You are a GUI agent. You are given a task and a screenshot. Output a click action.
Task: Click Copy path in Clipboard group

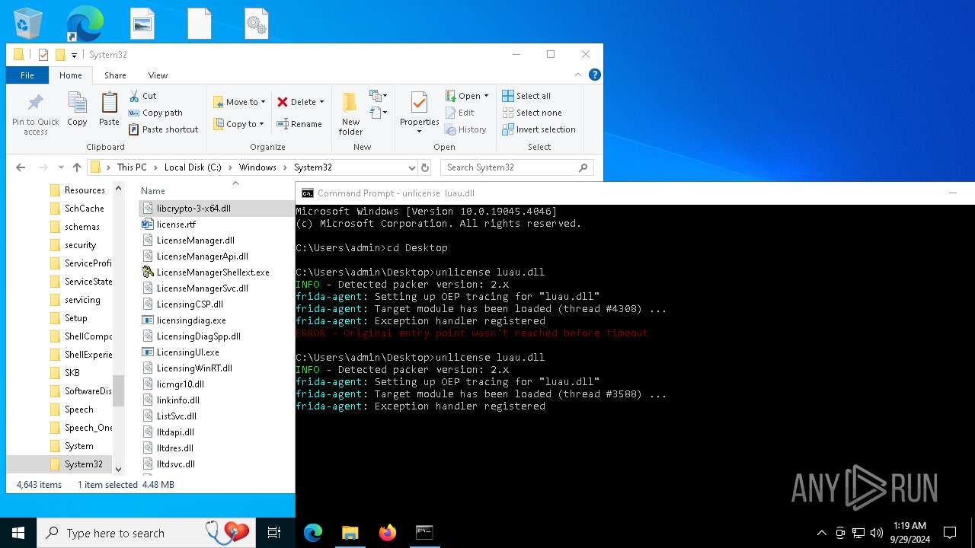155,113
